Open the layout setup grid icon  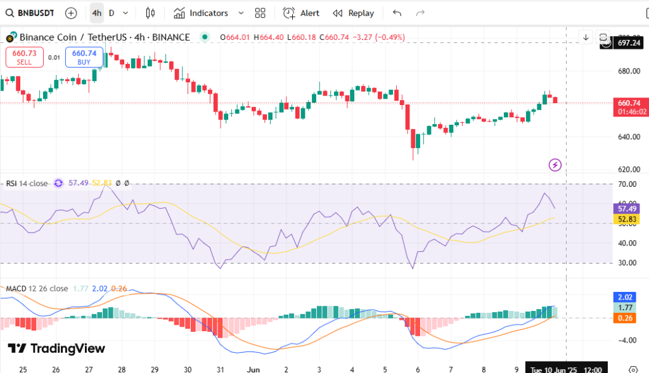[260, 13]
